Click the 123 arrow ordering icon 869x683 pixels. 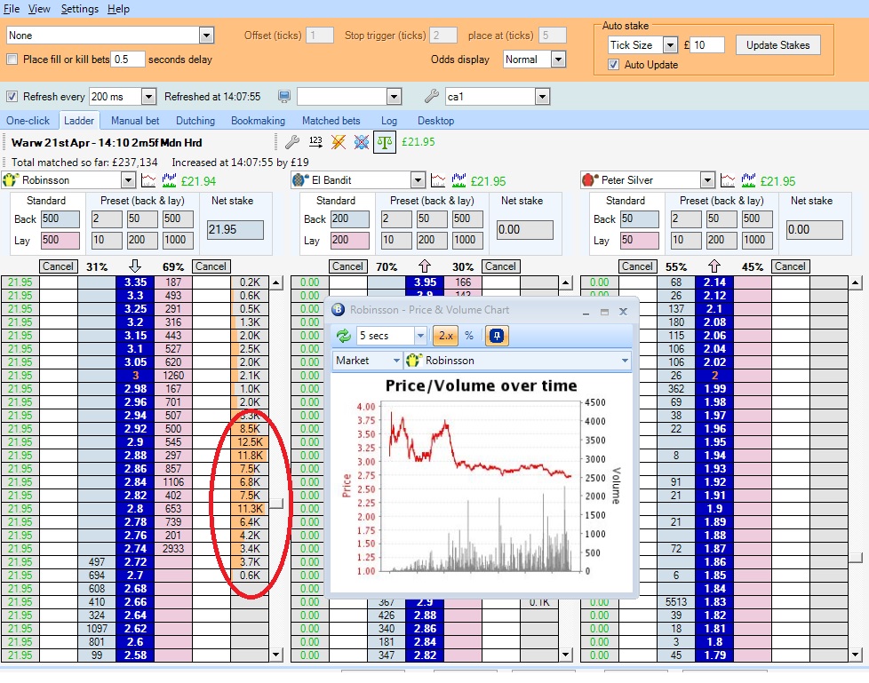pos(315,142)
